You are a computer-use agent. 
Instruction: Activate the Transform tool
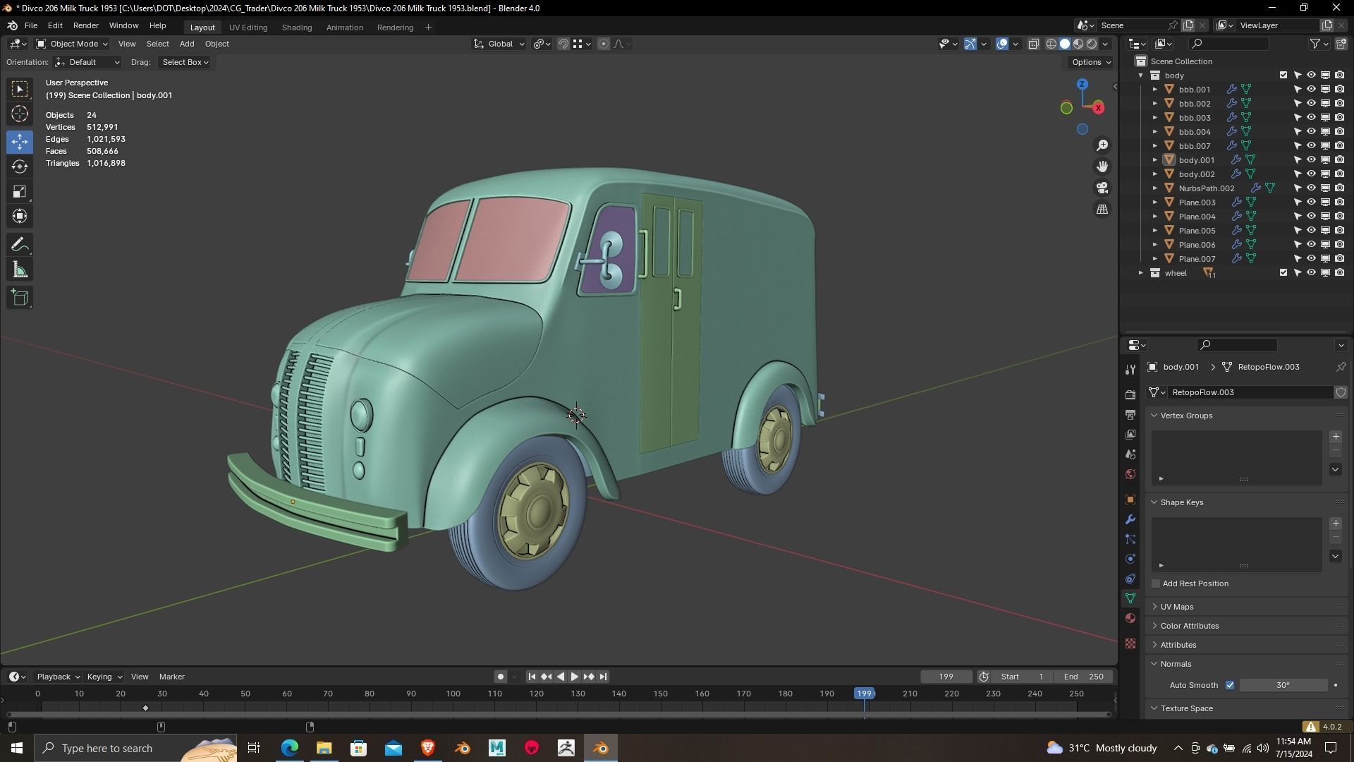(20, 217)
